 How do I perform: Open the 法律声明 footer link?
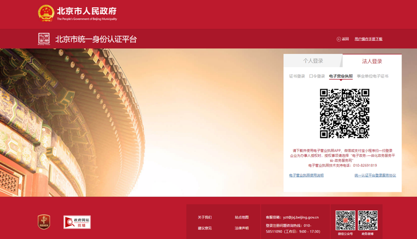coord(242,228)
